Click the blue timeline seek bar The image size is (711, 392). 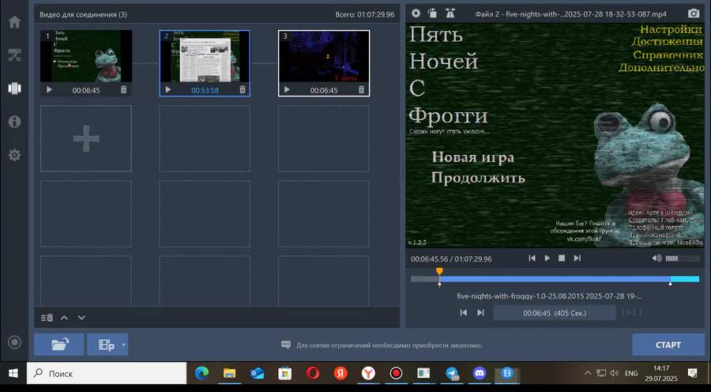[x=555, y=279]
